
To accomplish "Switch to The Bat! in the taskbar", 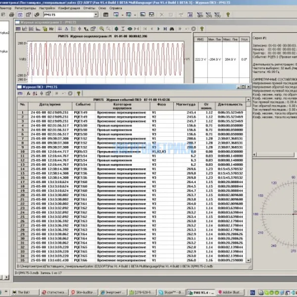I will [24, 293].
